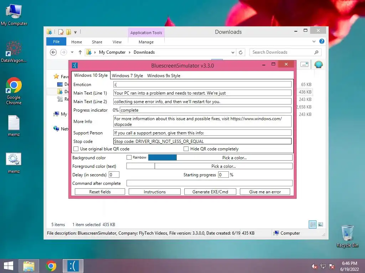Enable the Rainbow background checkbox

[129, 157]
